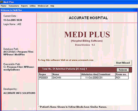Select the 11-Oct-2005 admission cell

(89, 78)
